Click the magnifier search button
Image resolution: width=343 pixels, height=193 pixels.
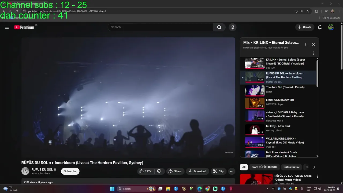pyautogui.click(x=219, y=27)
